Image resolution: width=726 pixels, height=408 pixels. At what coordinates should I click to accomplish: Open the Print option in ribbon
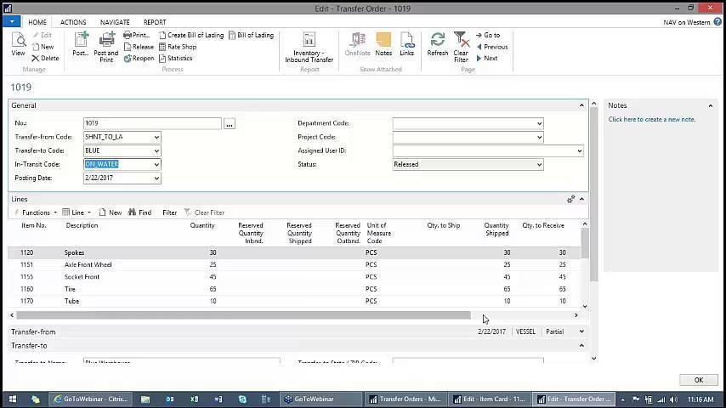point(137,35)
